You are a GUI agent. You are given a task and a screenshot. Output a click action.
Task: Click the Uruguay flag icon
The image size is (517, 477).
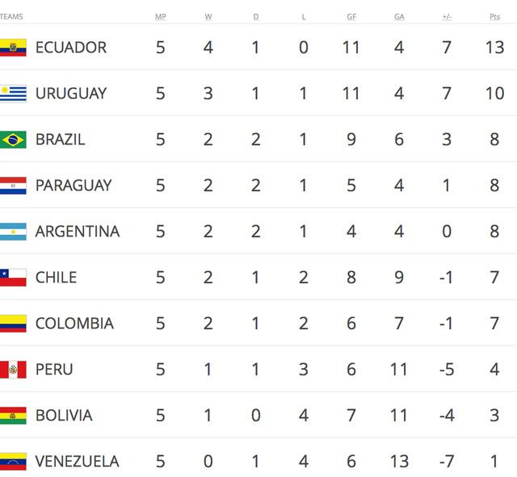coord(13,94)
